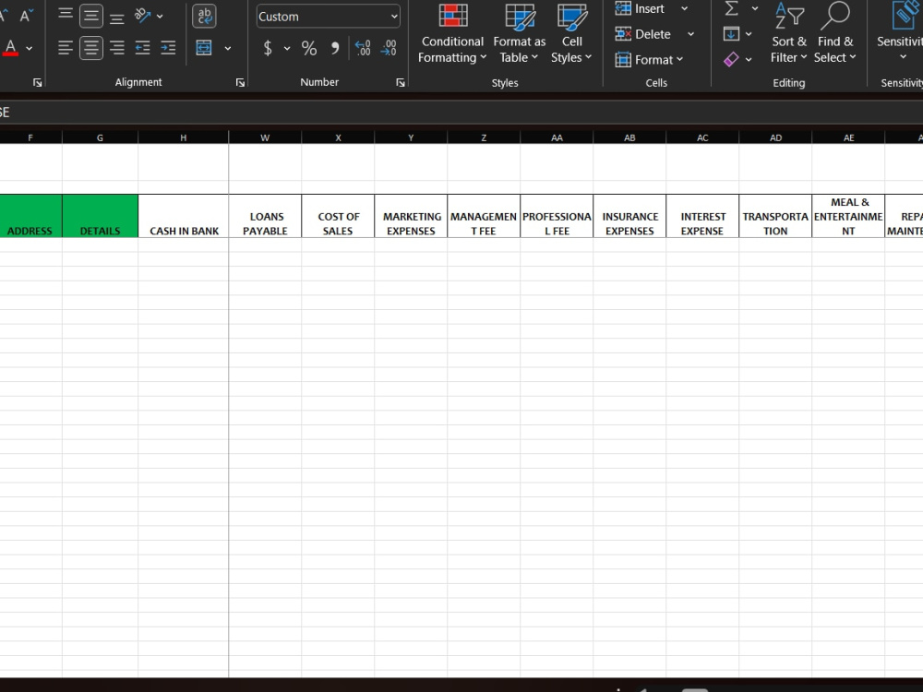
Task: Select column H header
Action: click(x=183, y=137)
